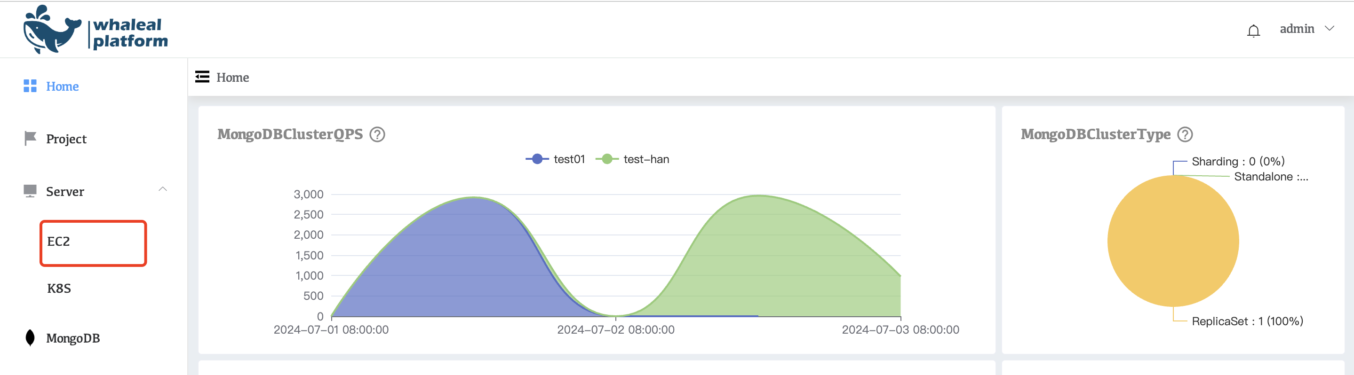
Task: Show help for MongoDBClusterQPS
Action: click(377, 134)
